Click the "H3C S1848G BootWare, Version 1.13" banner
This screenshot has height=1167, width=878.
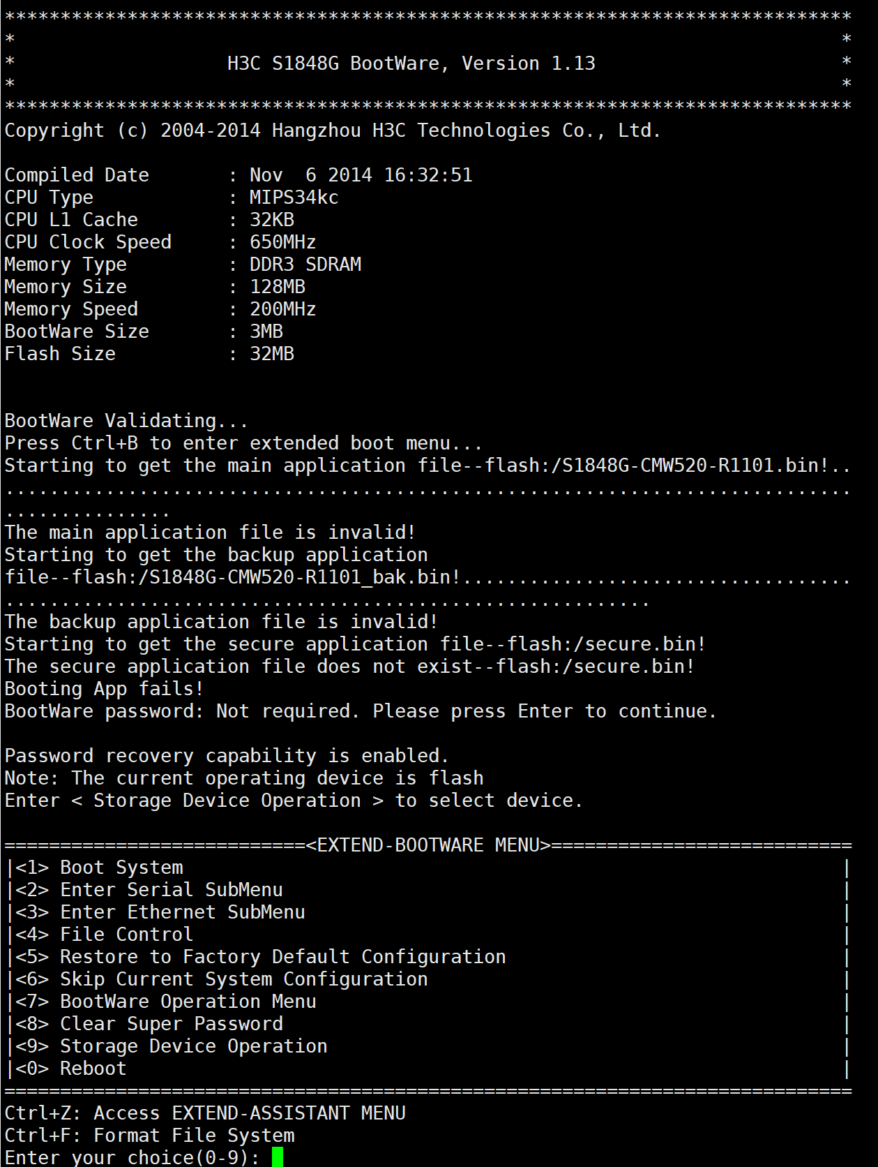411,64
